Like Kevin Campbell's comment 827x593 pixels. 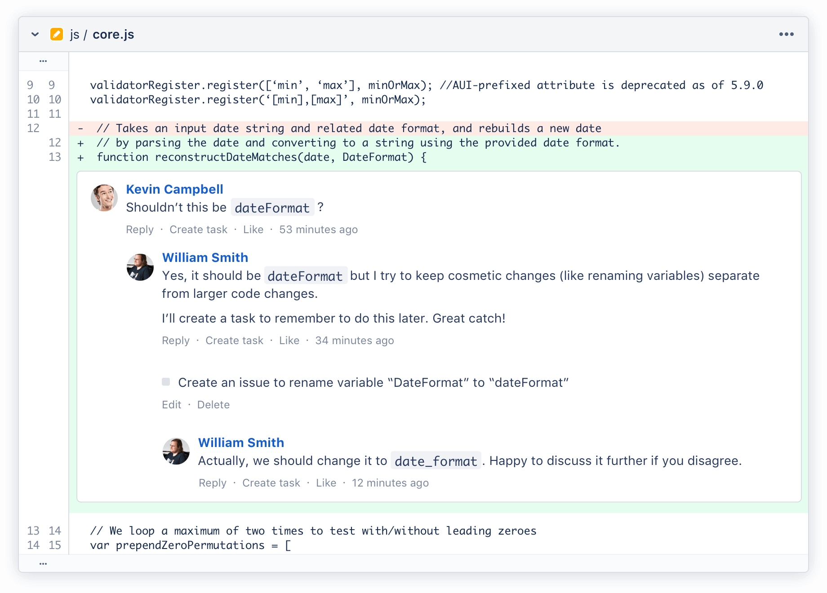pos(253,230)
